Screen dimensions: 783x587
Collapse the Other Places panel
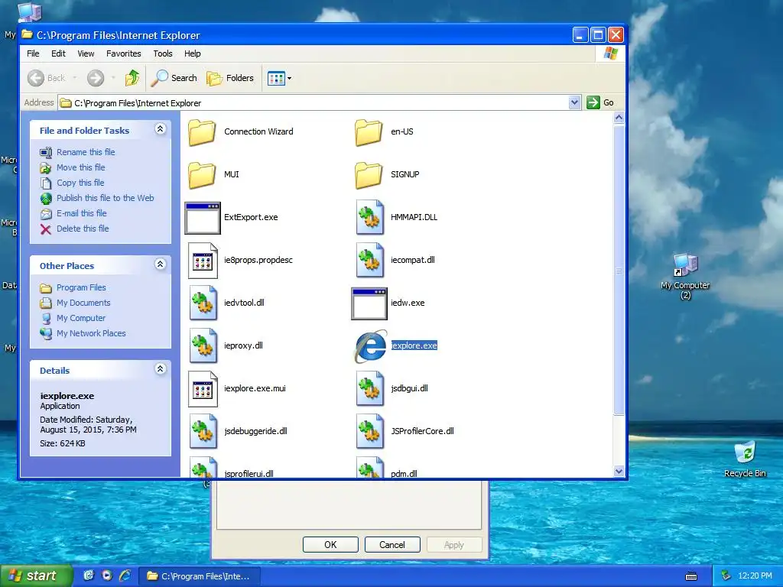(x=161, y=264)
